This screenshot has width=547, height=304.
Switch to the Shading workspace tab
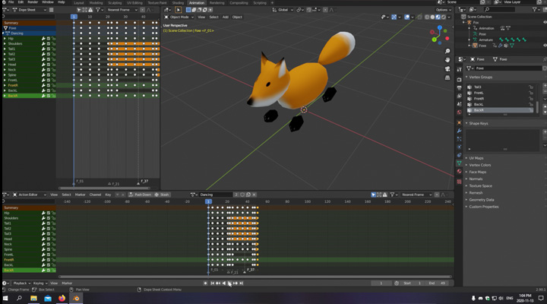pyautogui.click(x=178, y=2)
